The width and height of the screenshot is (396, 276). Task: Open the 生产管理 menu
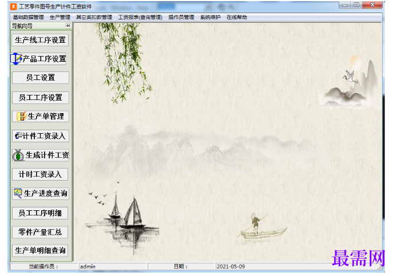click(60, 17)
